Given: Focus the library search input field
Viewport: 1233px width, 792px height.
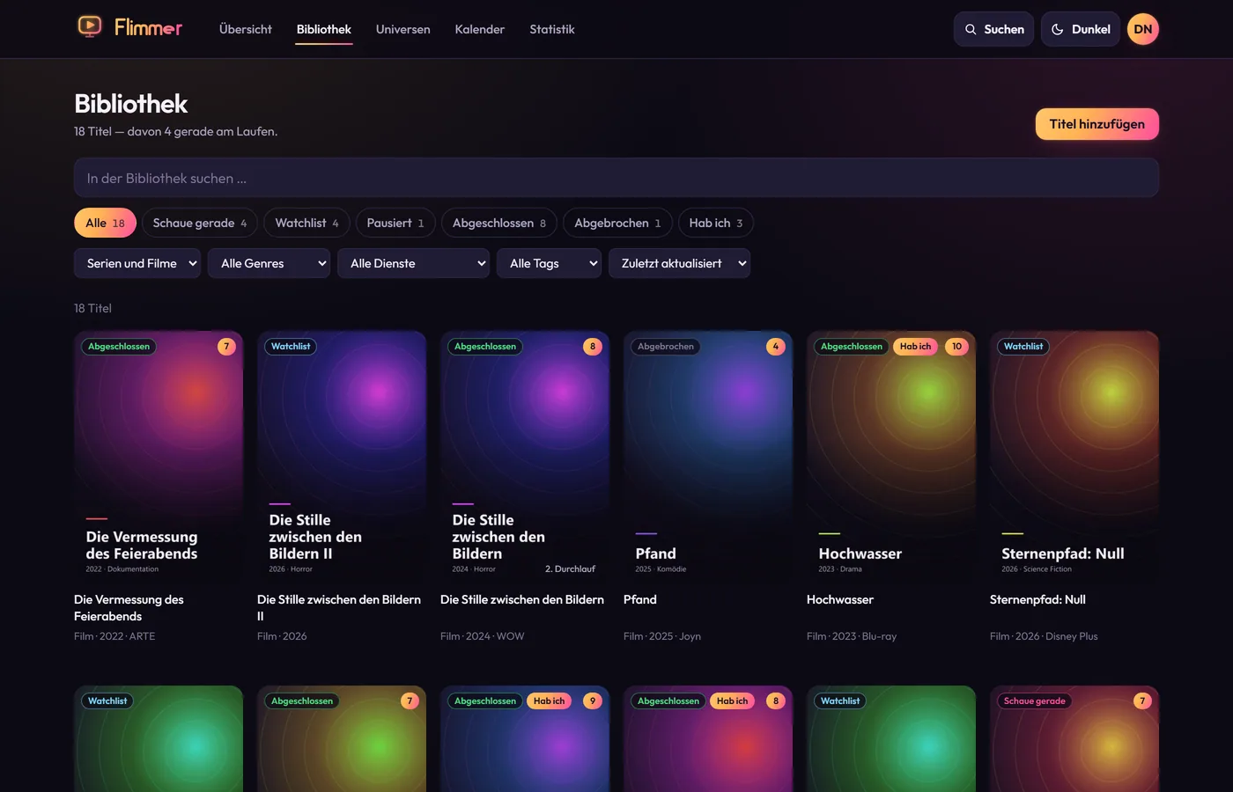Looking at the screenshot, I should 616,178.
